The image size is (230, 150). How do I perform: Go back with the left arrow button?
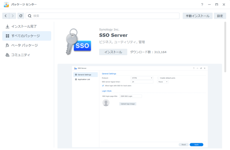(x=6, y=16)
